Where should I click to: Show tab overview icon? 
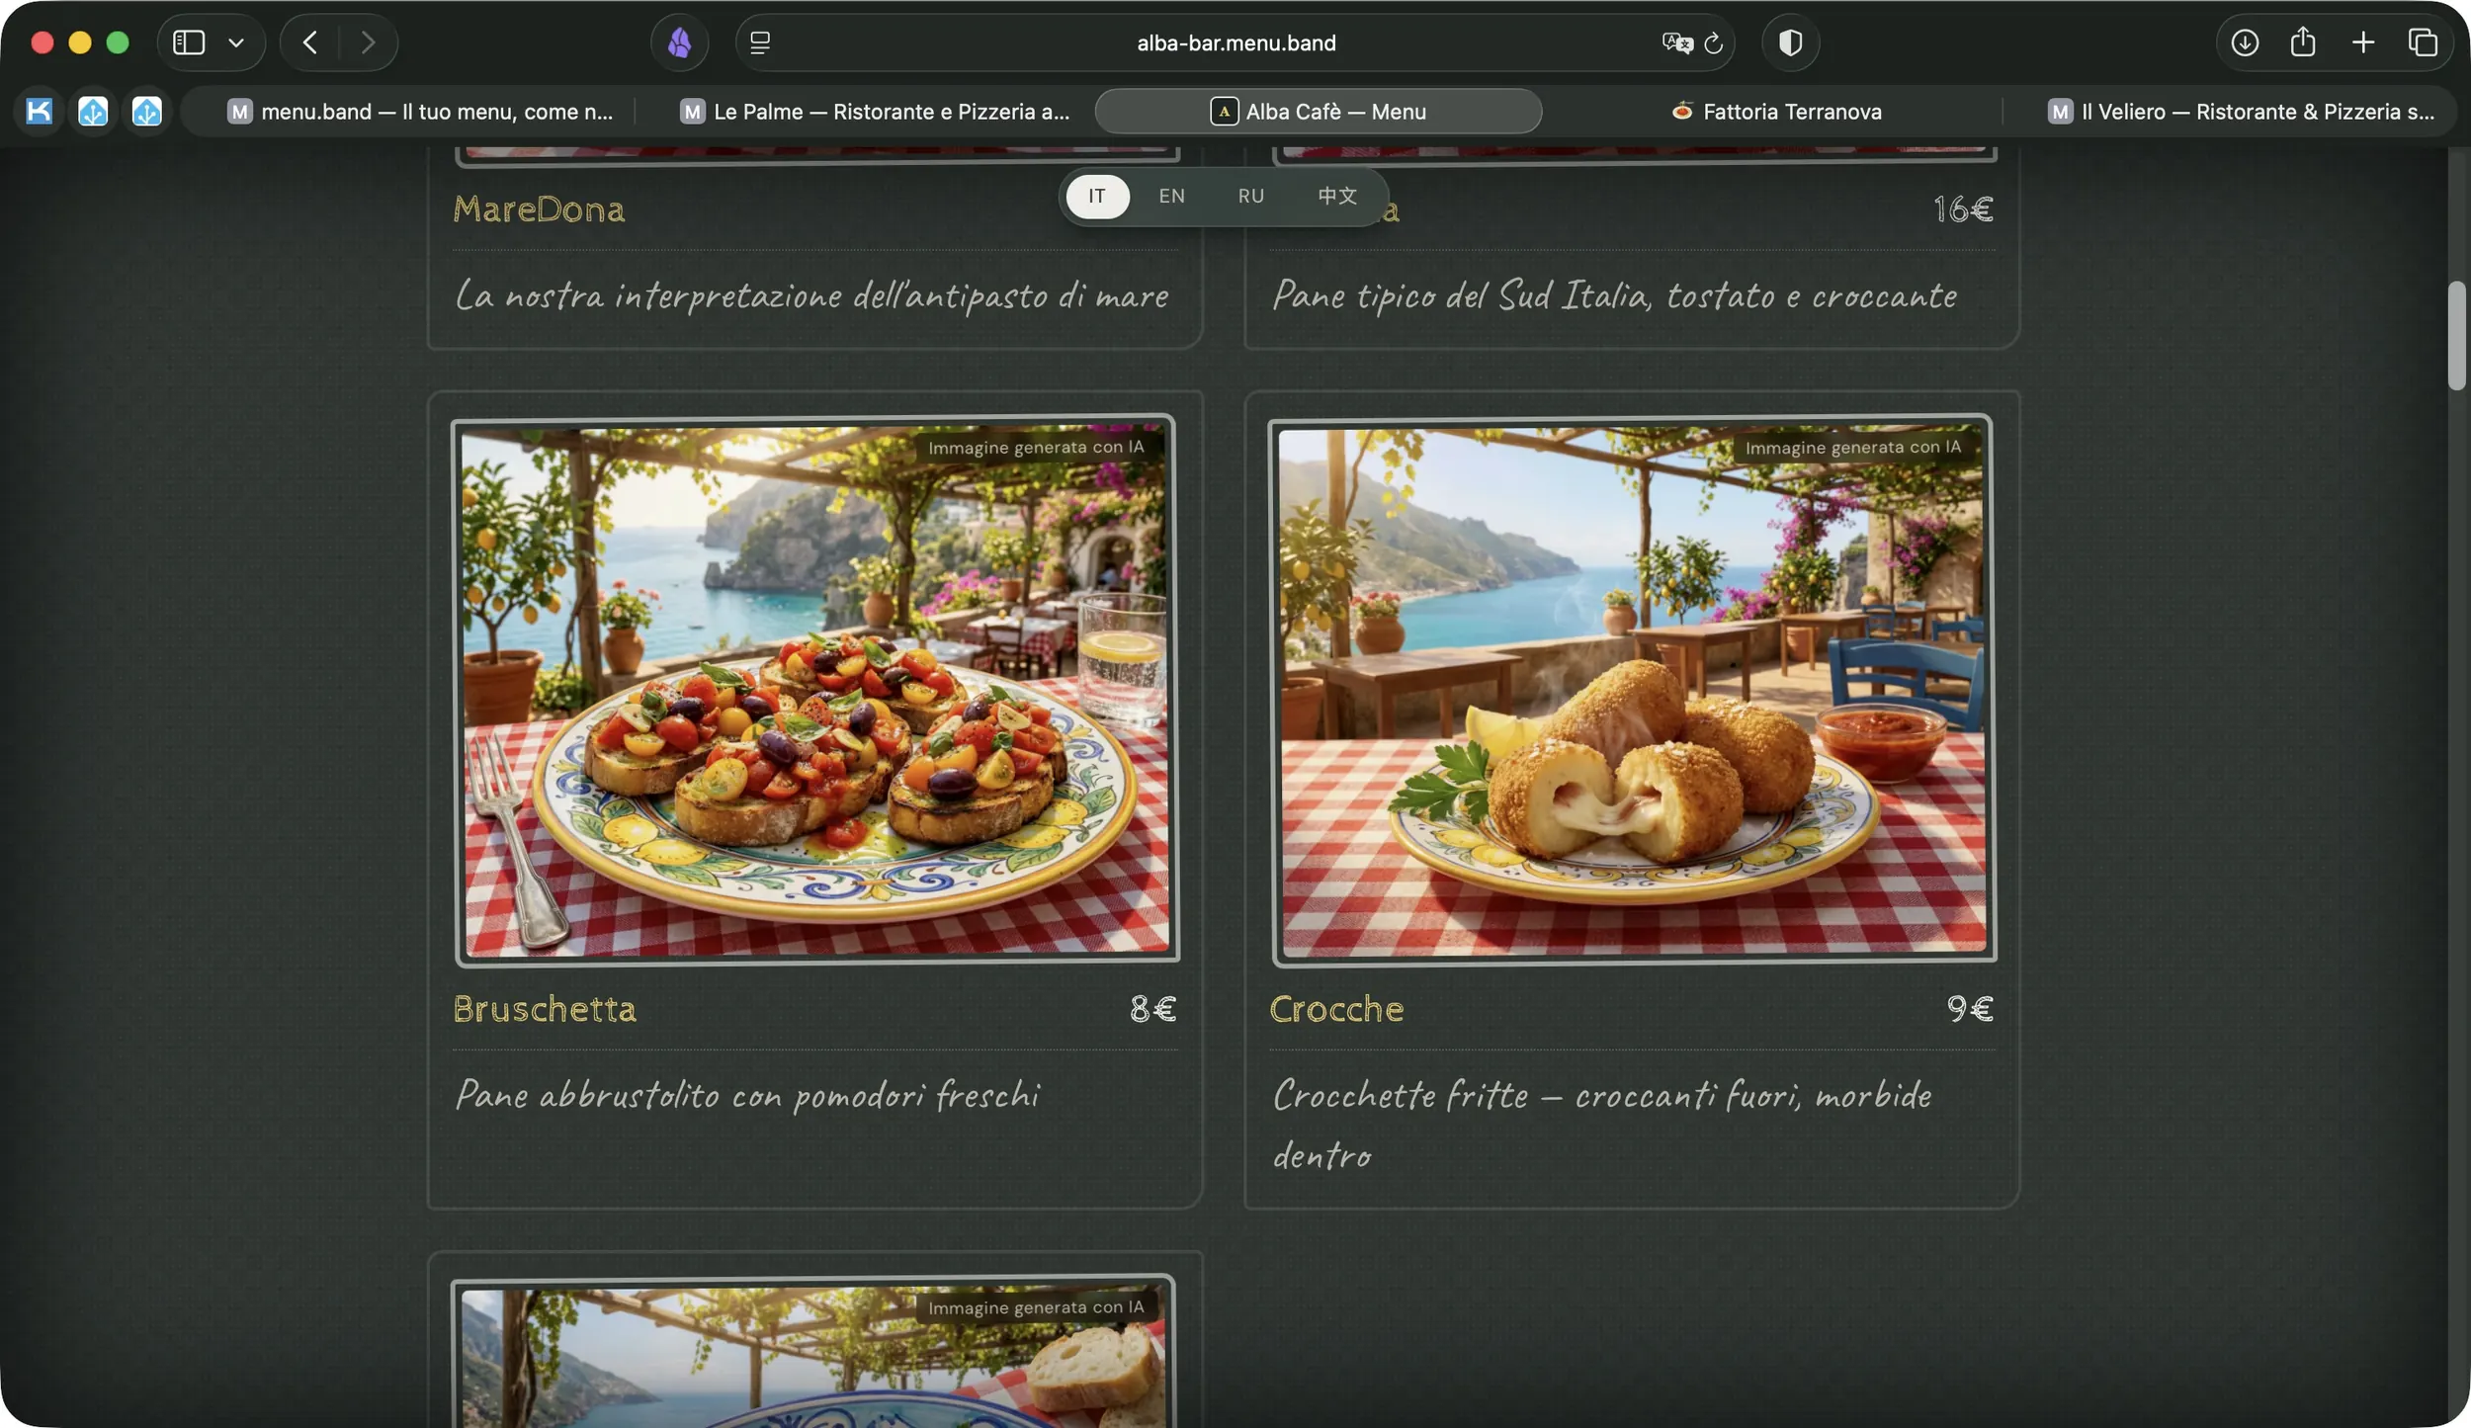(2423, 42)
